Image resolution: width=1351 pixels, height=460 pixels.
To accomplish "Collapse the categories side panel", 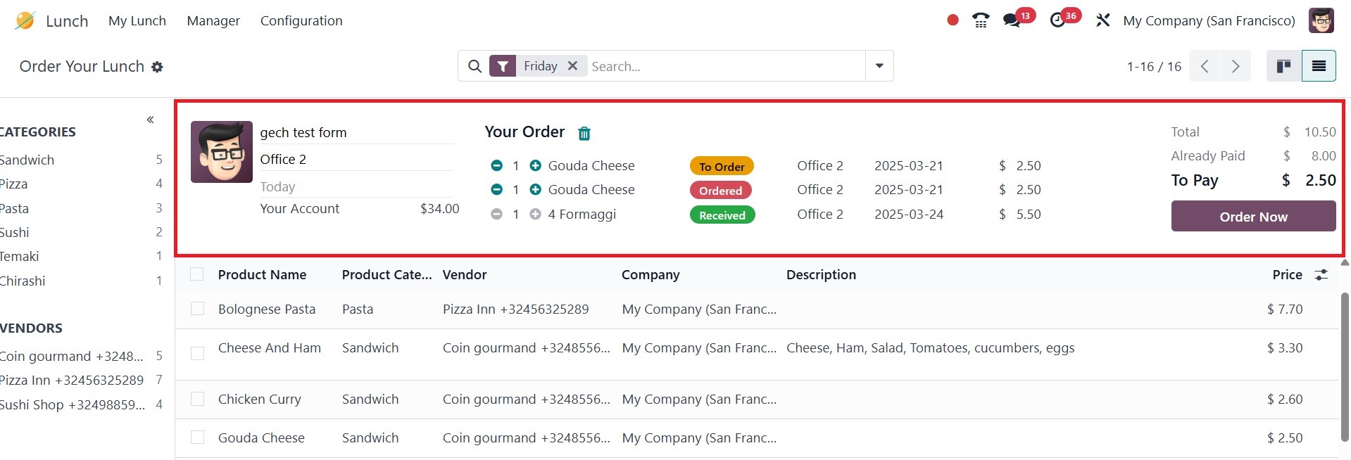I will tap(150, 120).
